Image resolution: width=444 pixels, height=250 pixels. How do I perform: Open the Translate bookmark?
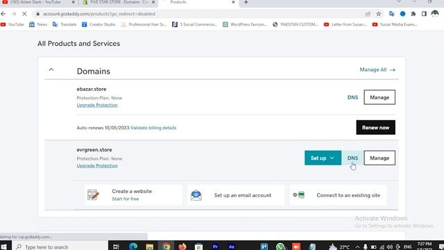point(65,24)
